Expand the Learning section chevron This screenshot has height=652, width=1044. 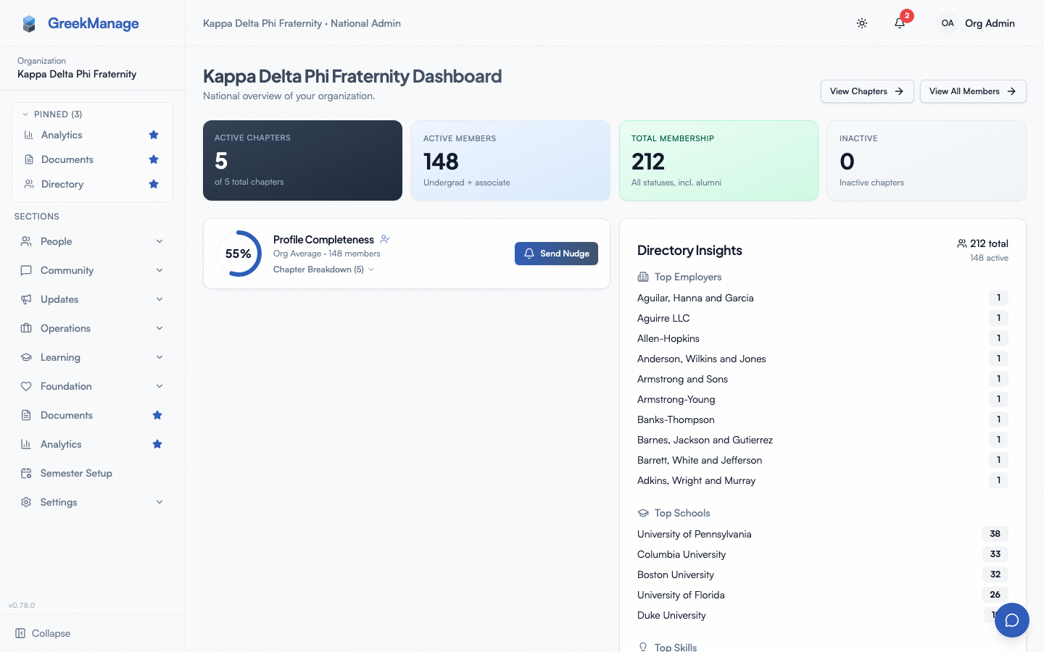(159, 357)
